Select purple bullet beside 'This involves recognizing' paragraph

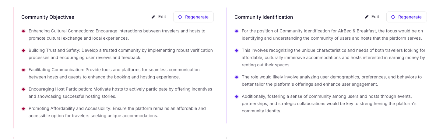(237, 51)
